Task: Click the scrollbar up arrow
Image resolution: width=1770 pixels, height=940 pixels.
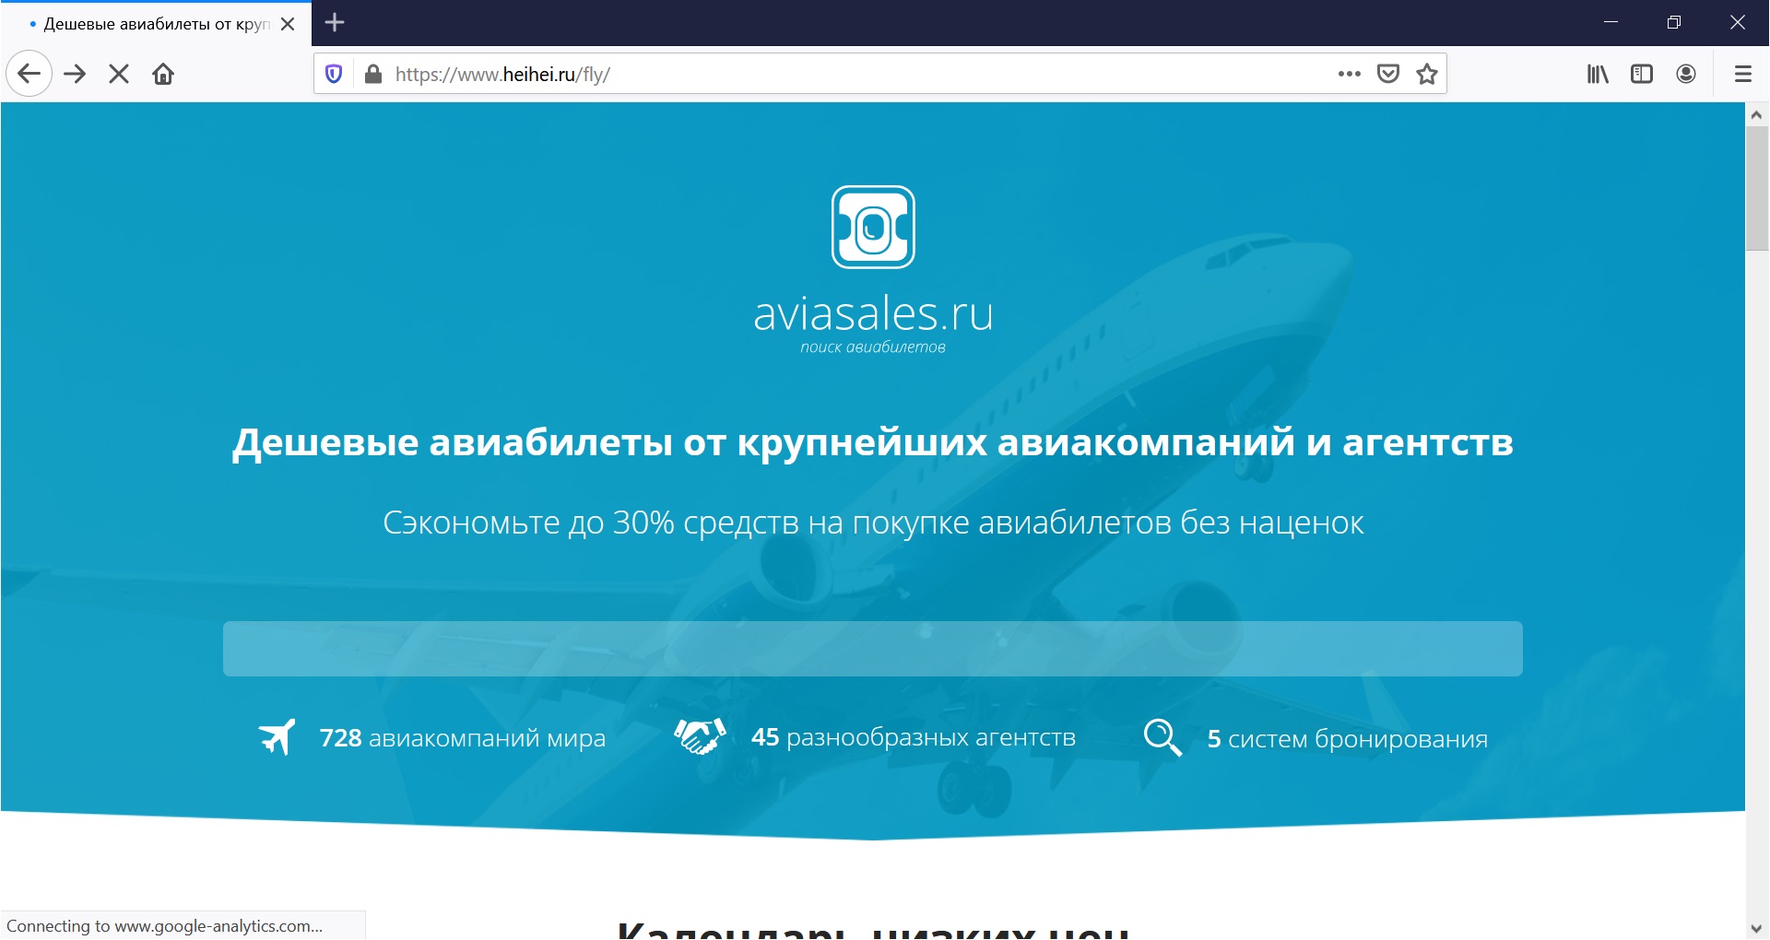Action: tap(1756, 114)
